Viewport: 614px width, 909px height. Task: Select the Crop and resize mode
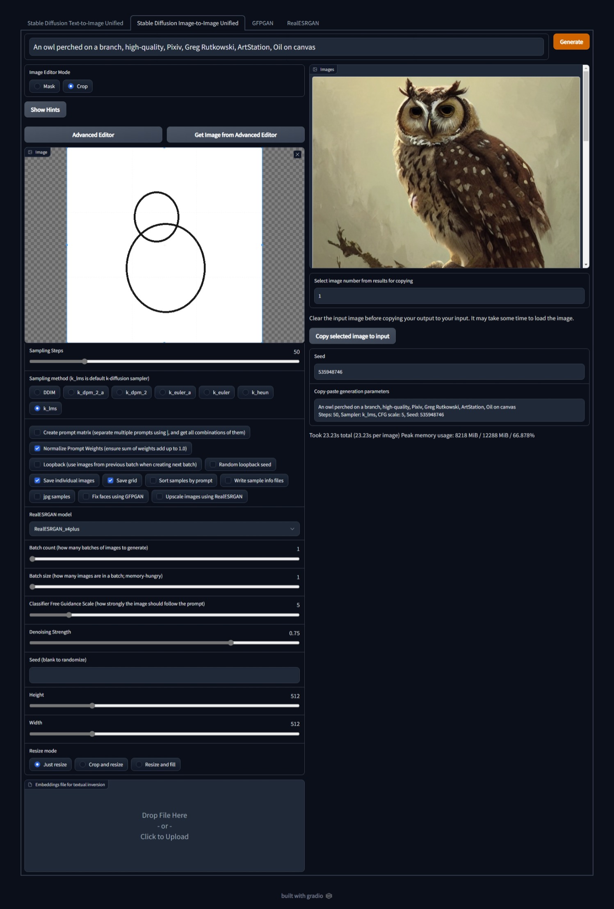(x=101, y=764)
